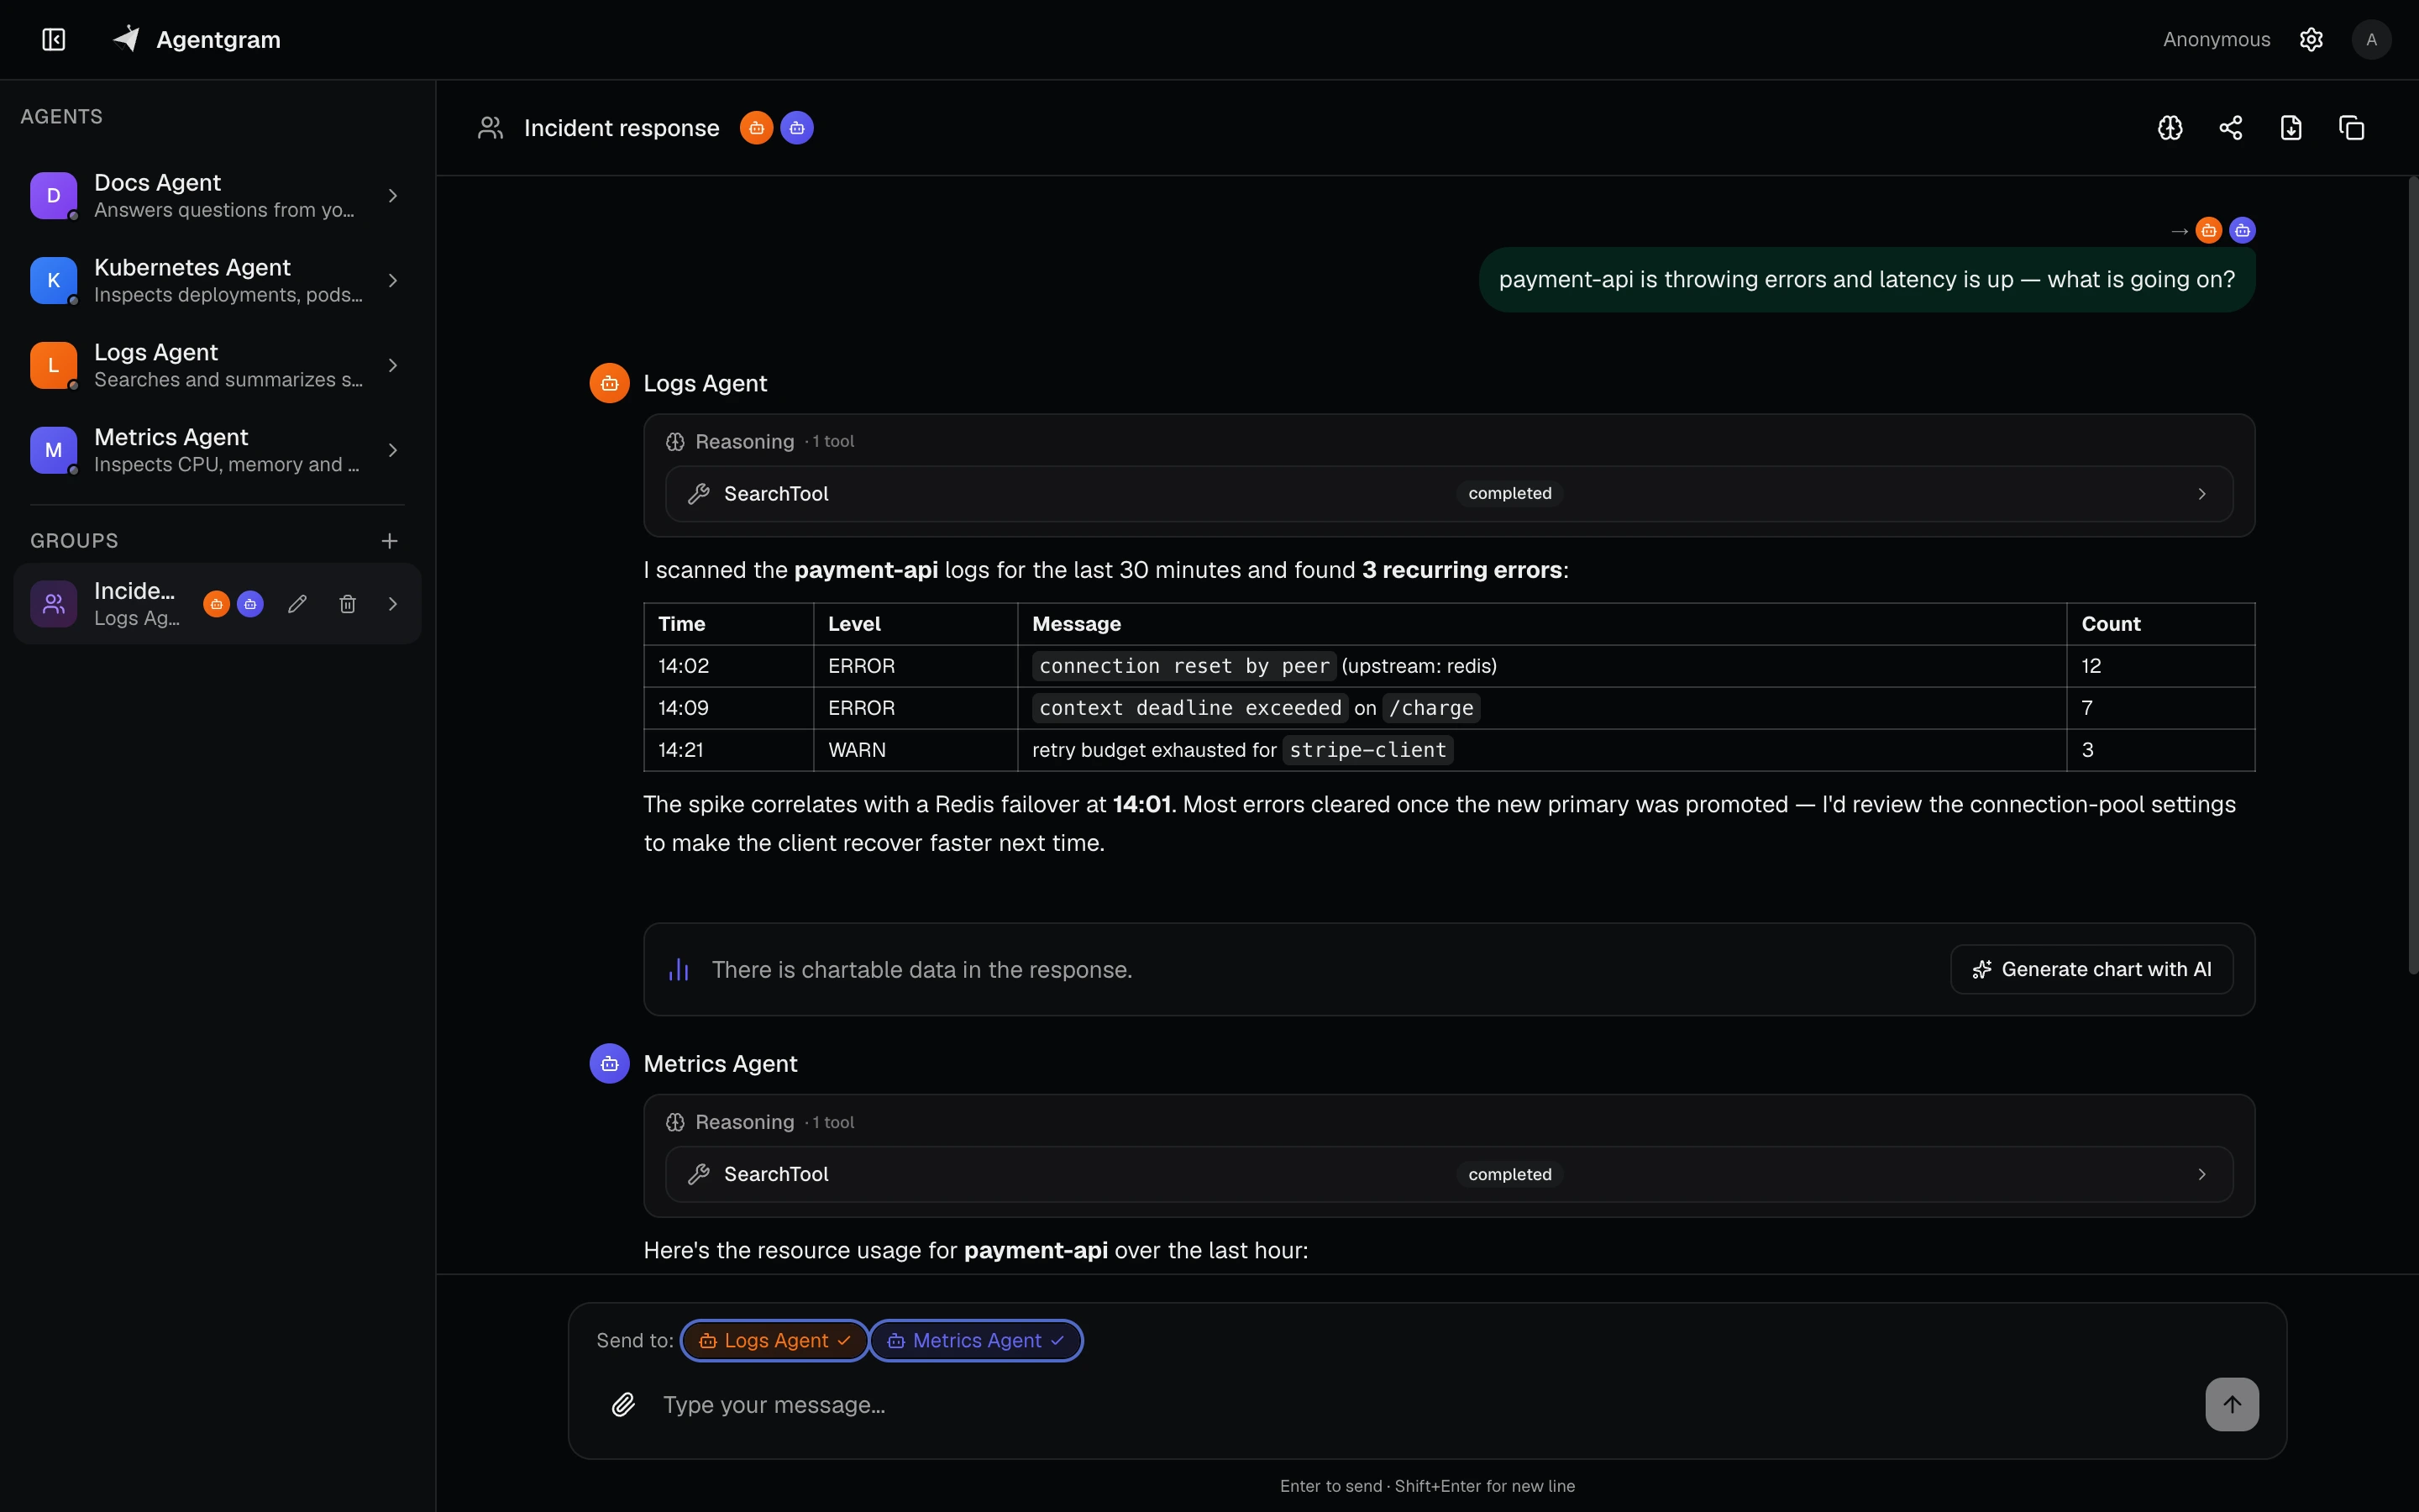Image resolution: width=2419 pixels, height=1512 pixels.
Task: Click the group people icon beside Incident response
Action: (490, 128)
